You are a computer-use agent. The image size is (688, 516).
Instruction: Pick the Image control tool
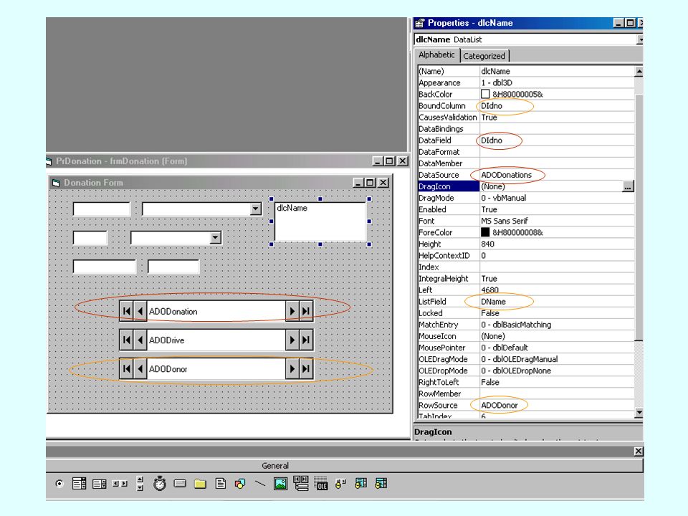[x=280, y=484]
